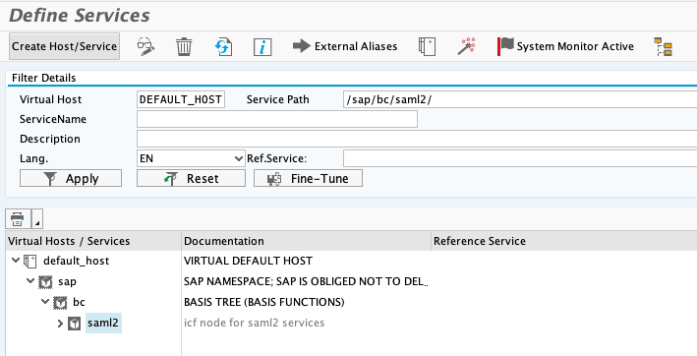The height and width of the screenshot is (356, 697).
Task: Click the virtual host book icon in toolbar
Action: tap(427, 46)
